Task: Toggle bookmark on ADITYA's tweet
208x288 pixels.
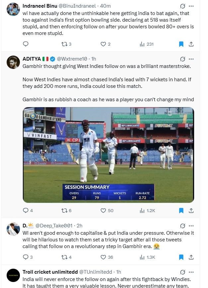Action: pyautogui.click(x=181, y=210)
